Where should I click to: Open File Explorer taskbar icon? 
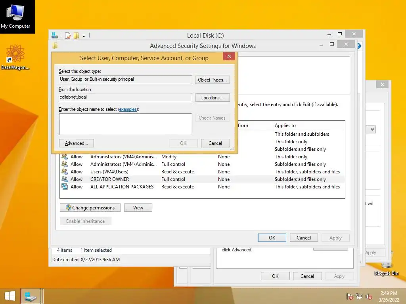(x=31, y=296)
